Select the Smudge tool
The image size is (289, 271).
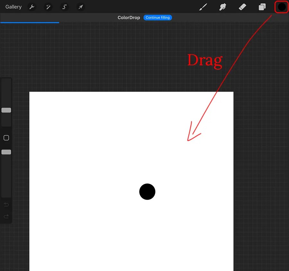click(223, 7)
